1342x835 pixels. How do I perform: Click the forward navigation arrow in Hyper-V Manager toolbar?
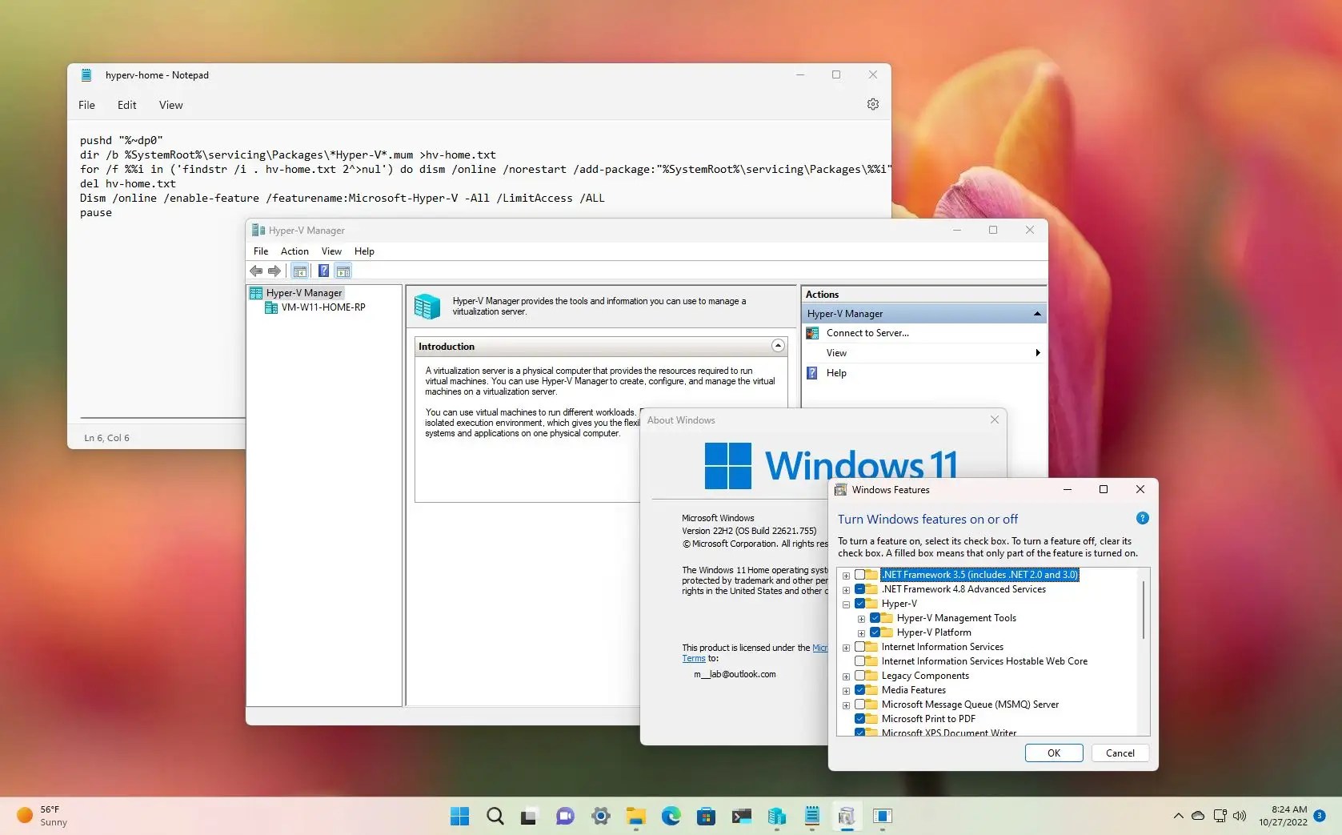click(274, 271)
